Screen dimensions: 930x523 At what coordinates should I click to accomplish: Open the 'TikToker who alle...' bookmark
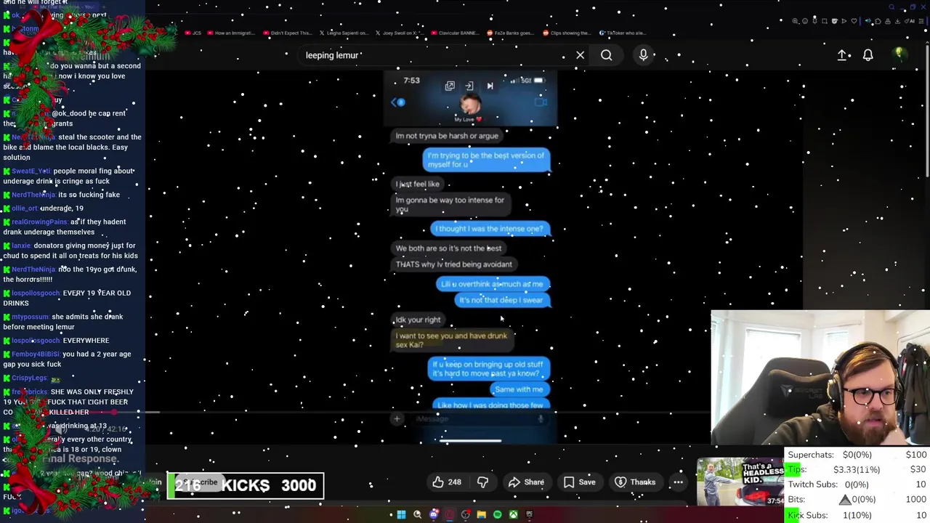click(x=623, y=33)
